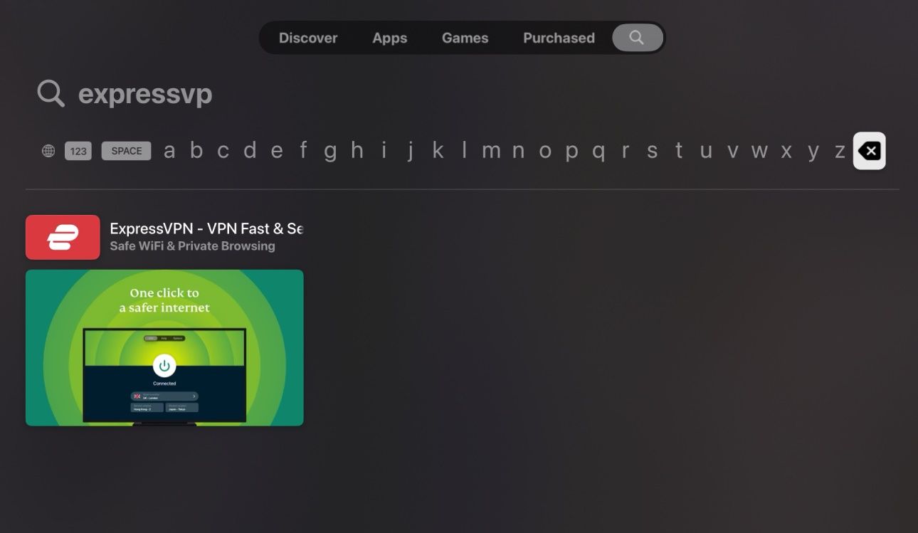The width and height of the screenshot is (918, 533).
Task: Click the ExpressVPN preview screenshot
Action: click(164, 347)
